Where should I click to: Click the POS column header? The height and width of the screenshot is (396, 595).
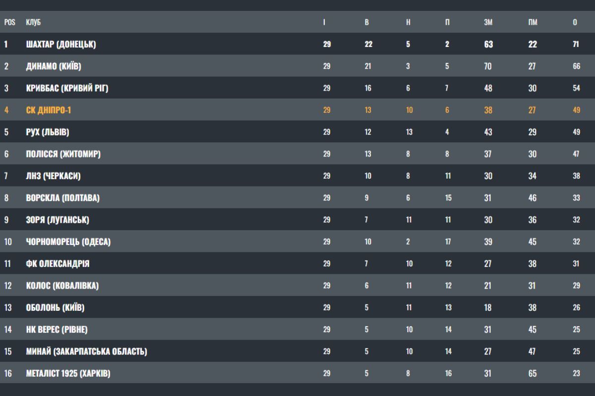point(9,22)
